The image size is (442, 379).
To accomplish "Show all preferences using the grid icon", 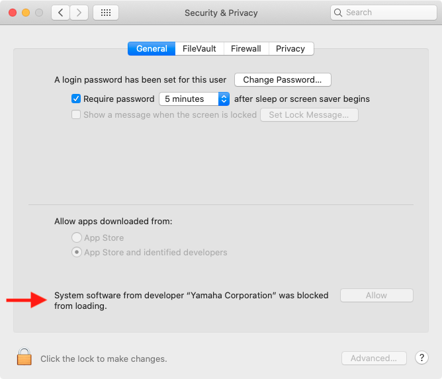I will pyautogui.click(x=106, y=13).
